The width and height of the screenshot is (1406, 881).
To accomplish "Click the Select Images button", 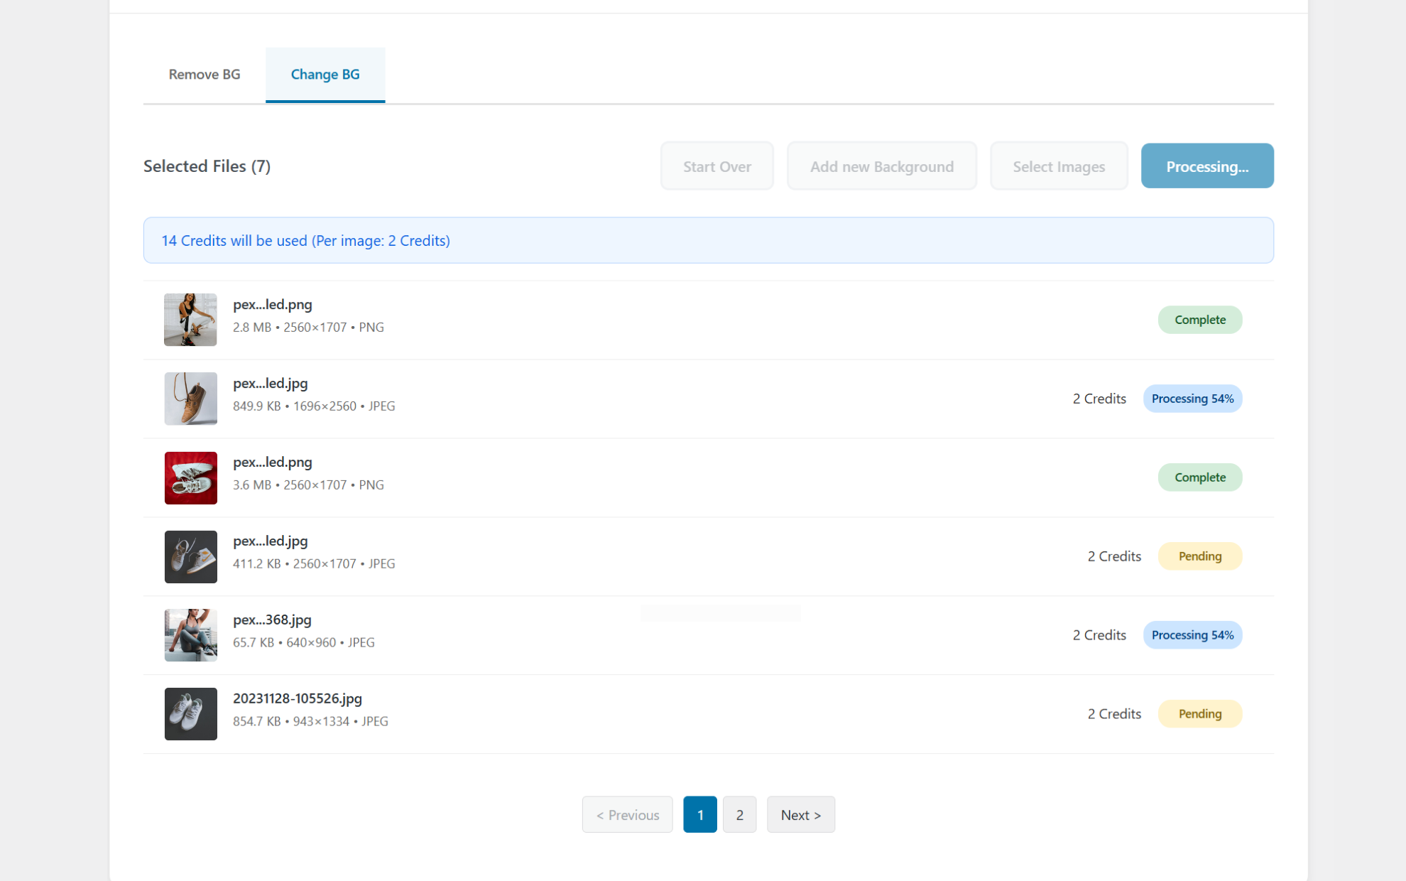I will (1058, 166).
